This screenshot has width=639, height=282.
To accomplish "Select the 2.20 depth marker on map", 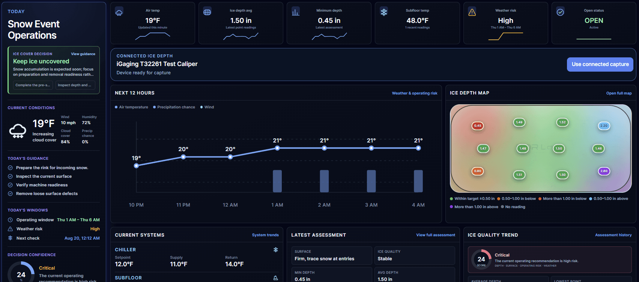I will point(604,126).
